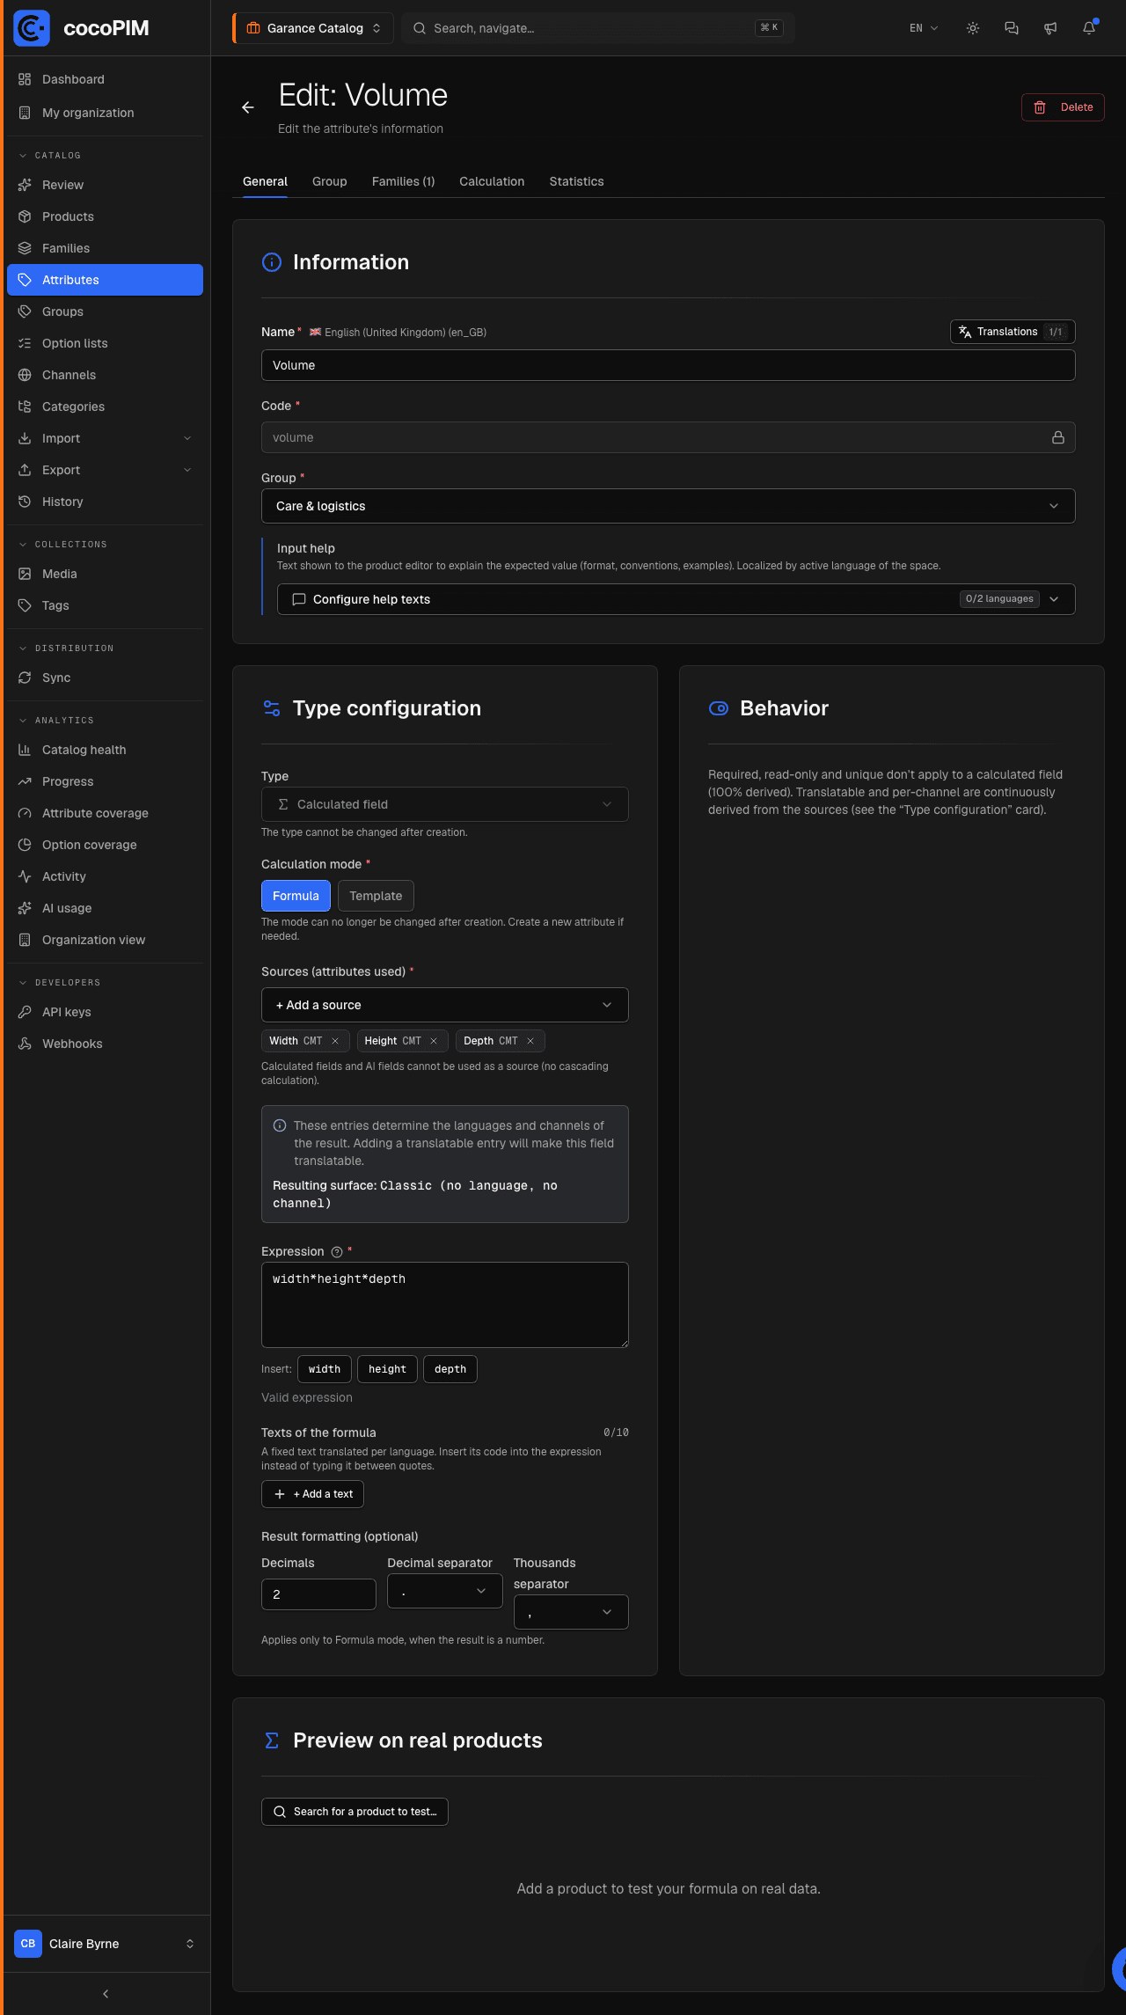Open the Claire Byrne user menu
Screen dimensions: 1126x2015
(x=106, y=1944)
